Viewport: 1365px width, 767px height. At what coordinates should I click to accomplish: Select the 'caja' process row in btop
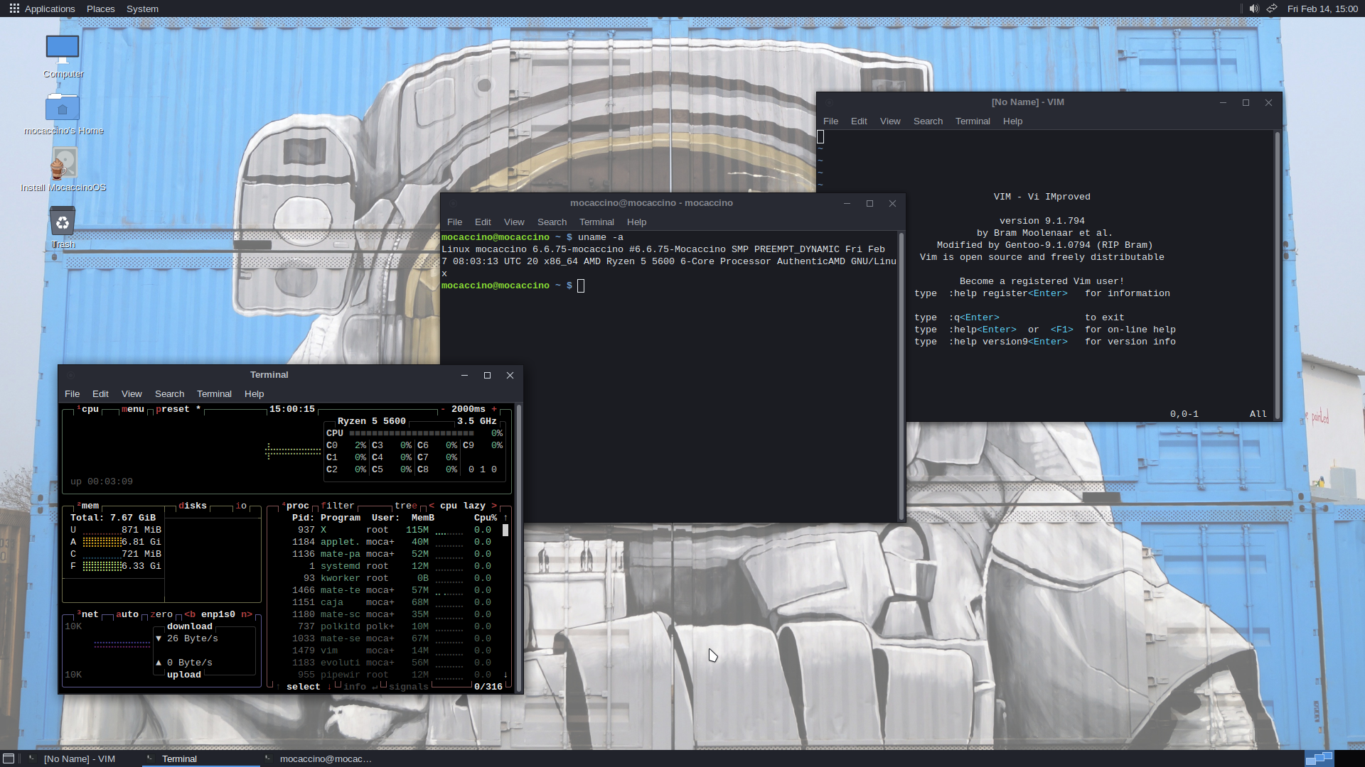[x=395, y=602]
